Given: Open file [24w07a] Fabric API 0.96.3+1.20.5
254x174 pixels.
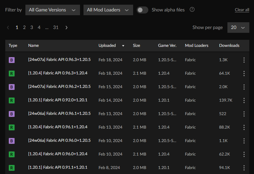Looking at the screenshot, I should pos(59,60).
